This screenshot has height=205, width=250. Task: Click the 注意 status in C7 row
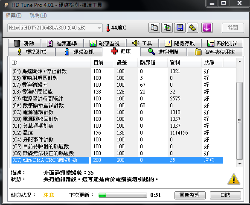coord(209,160)
